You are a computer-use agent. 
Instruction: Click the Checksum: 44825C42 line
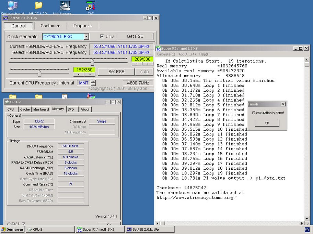click(x=181, y=188)
